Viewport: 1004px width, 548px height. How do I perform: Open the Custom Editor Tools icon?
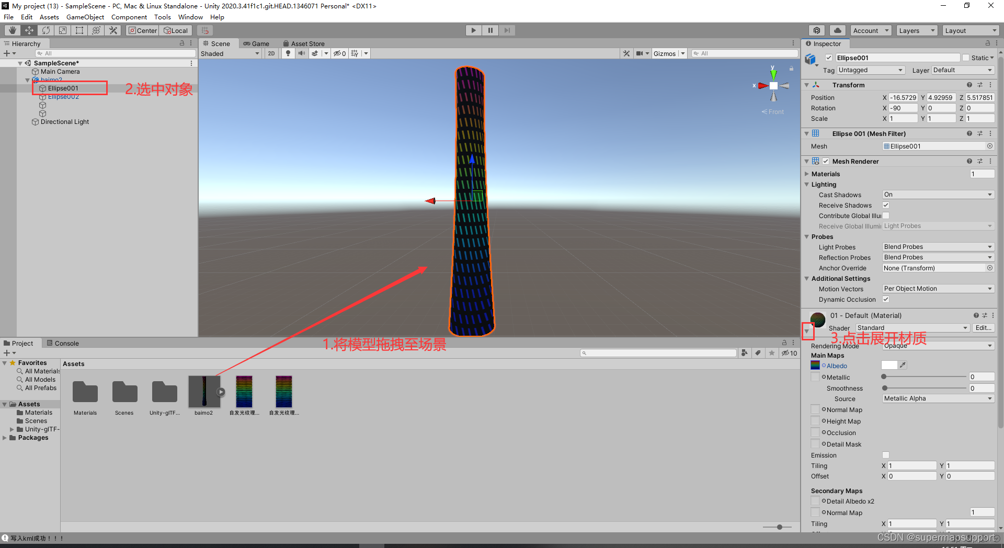pyautogui.click(x=113, y=30)
